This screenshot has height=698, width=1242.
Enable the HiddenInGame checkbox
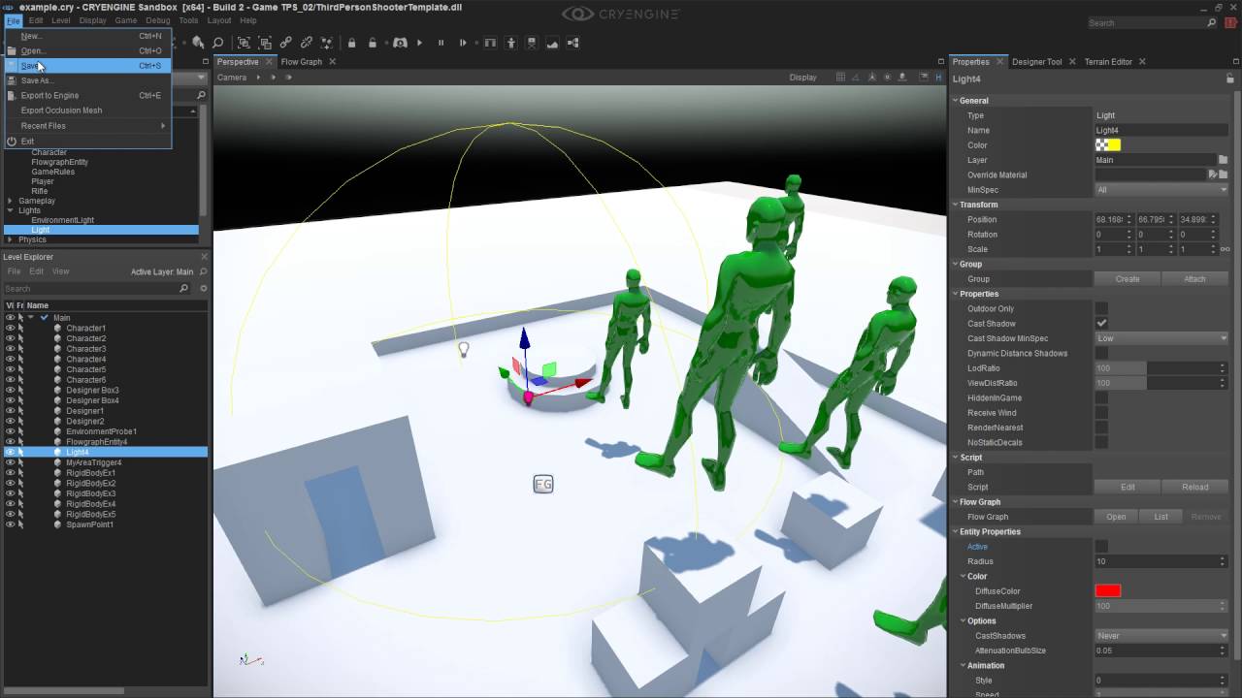(x=1101, y=397)
